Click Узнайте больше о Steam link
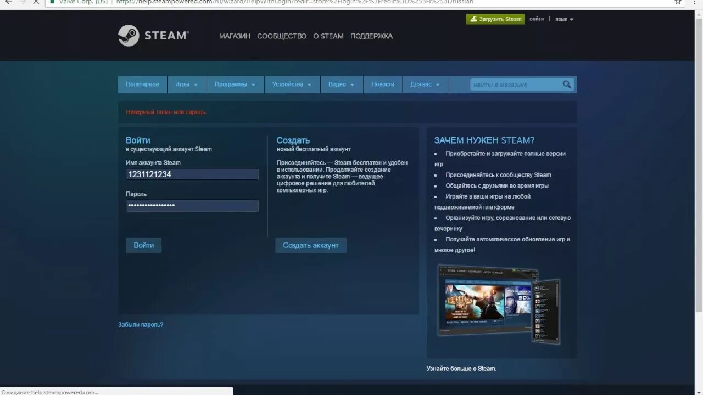 tap(461, 369)
